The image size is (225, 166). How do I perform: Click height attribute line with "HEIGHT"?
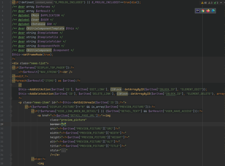[90, 137]
